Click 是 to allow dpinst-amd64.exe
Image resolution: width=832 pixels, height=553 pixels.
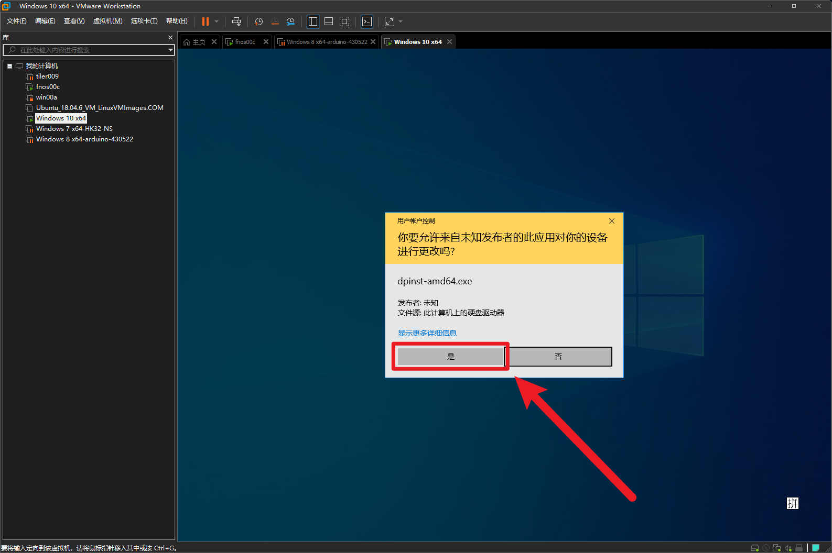pos(451,357)
